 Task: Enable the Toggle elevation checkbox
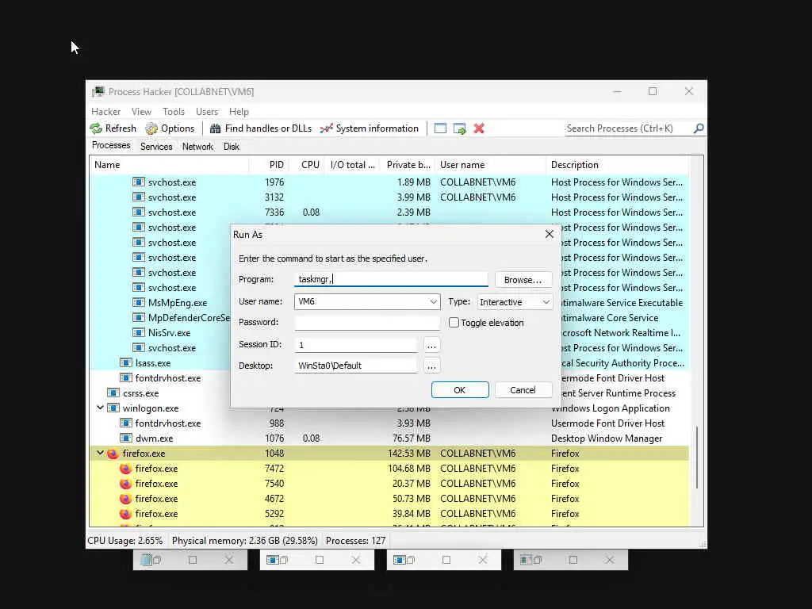pyautogui.click(x=454, y=323)
